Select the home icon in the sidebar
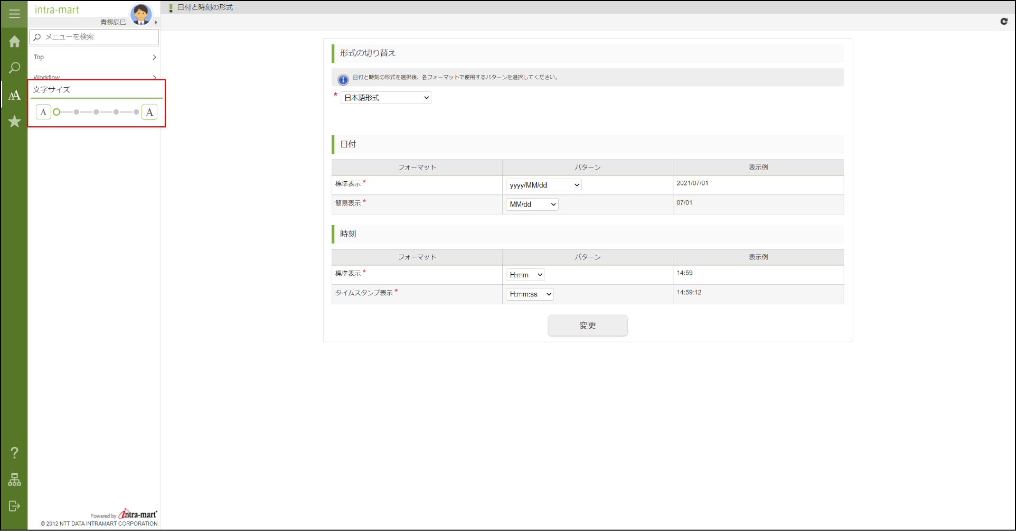 click(x=14, y=41)
